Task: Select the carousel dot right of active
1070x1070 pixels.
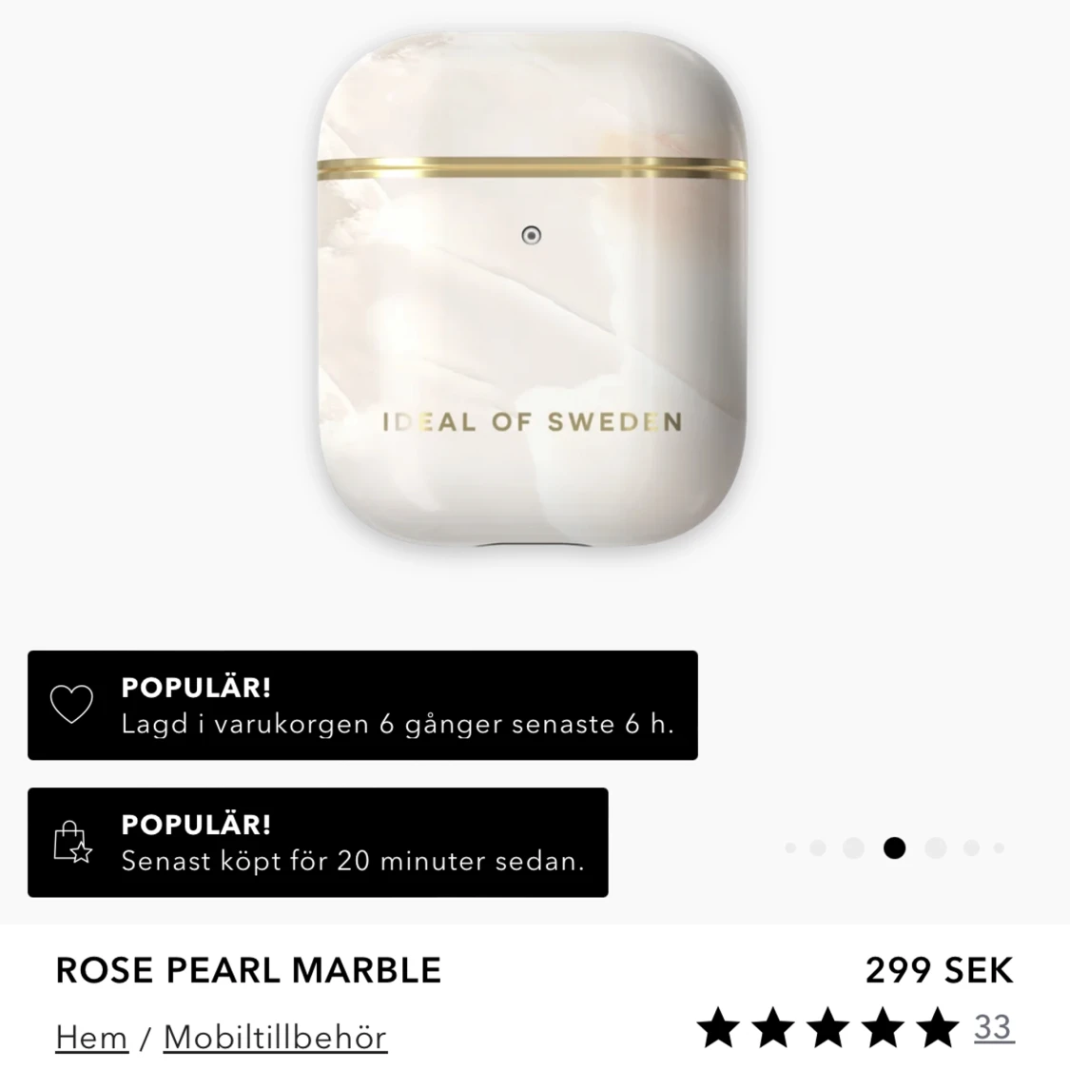Action: coord(936,848)
